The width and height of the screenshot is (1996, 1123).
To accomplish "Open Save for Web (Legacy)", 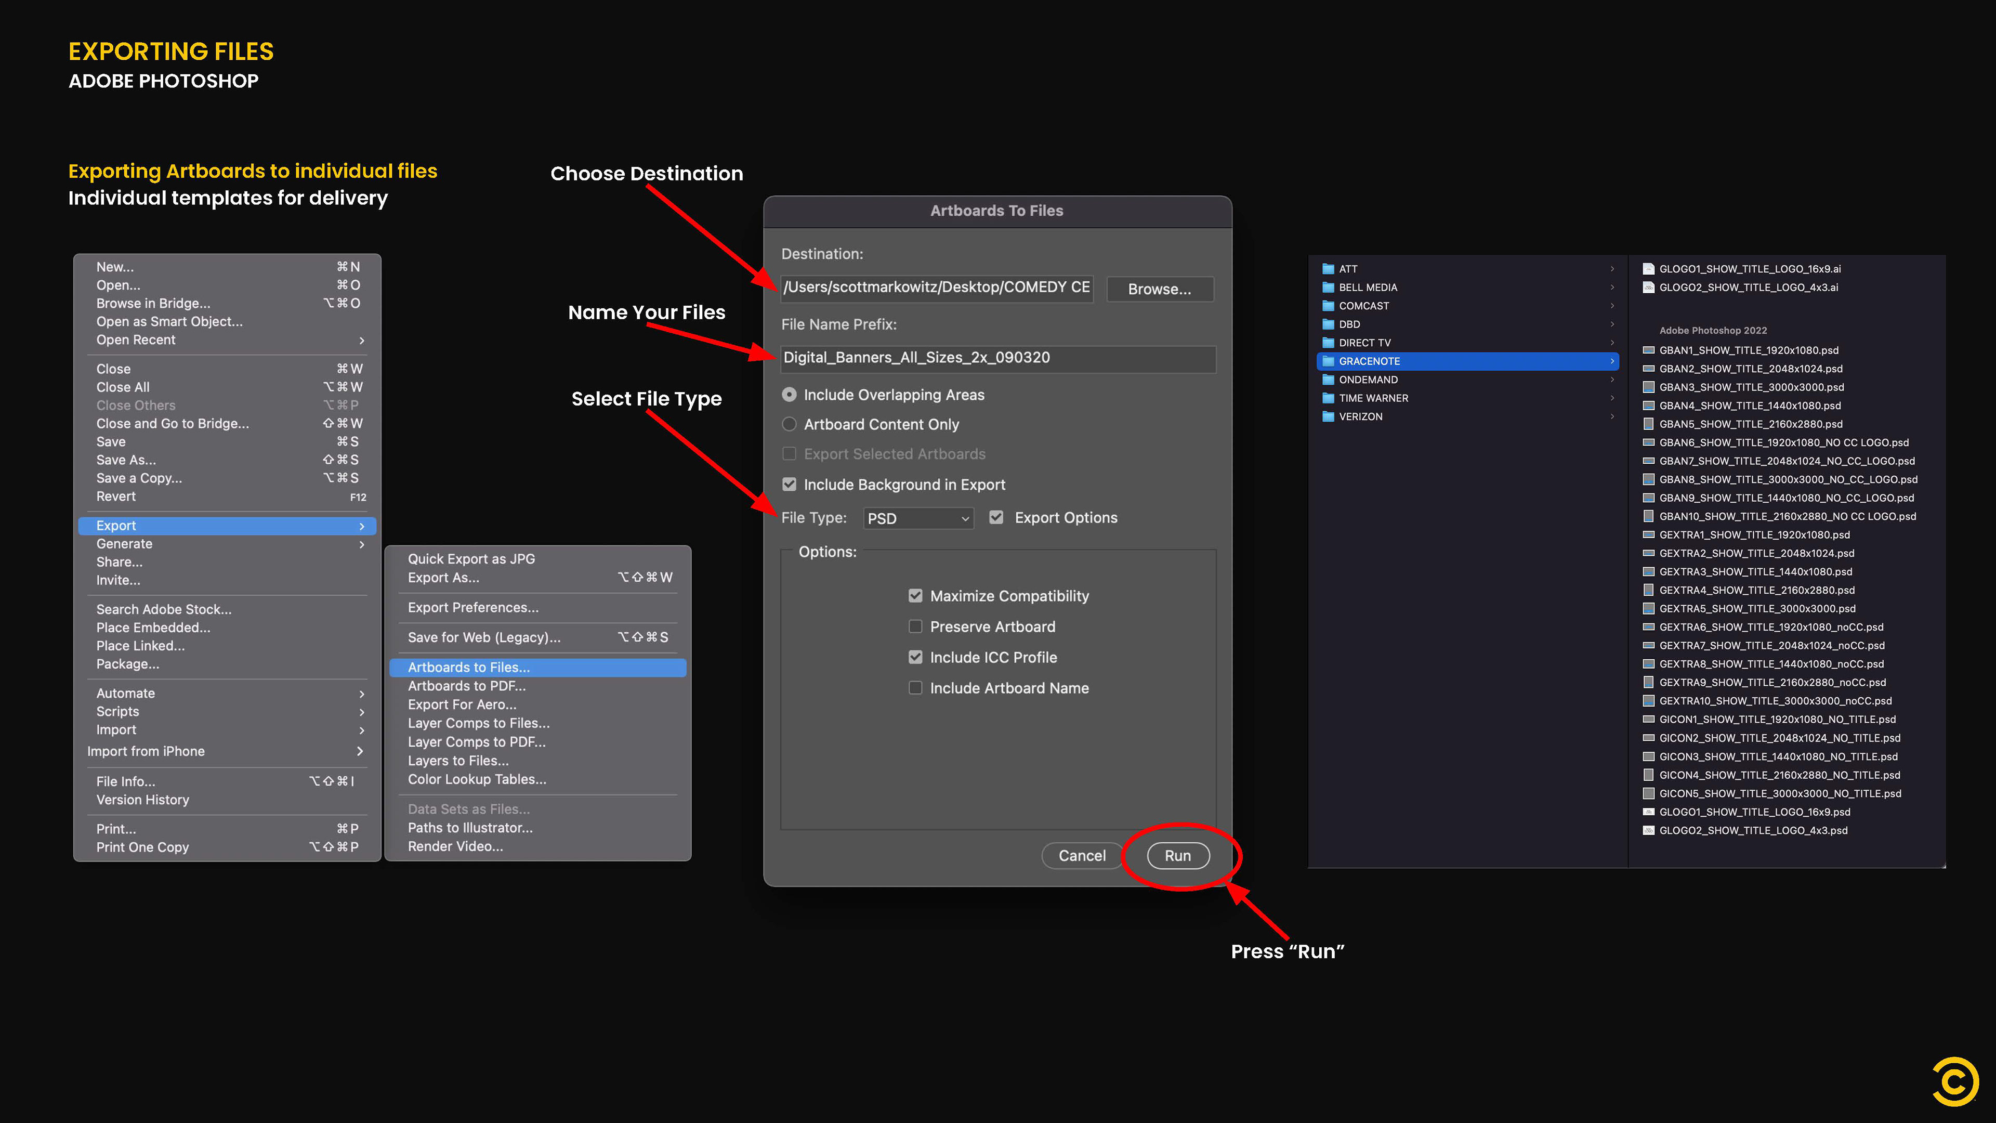I will 537,637.
